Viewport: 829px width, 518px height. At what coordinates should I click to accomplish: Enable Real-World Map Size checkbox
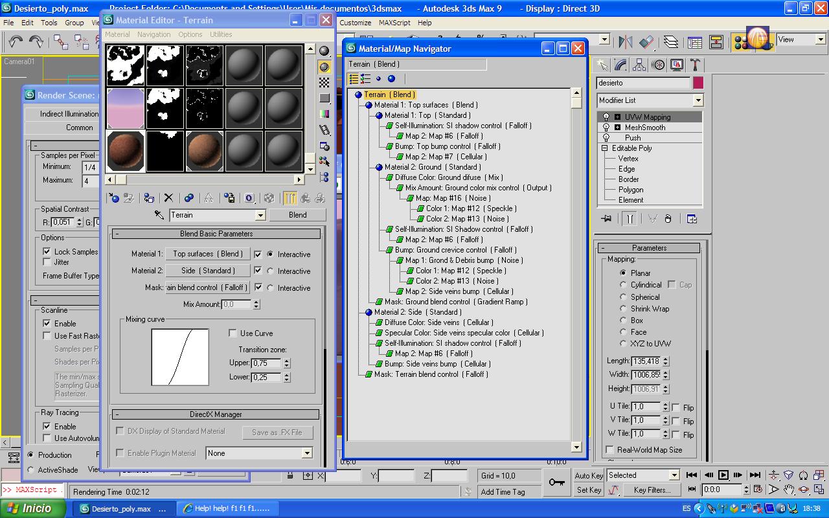(x=610, y=449)
